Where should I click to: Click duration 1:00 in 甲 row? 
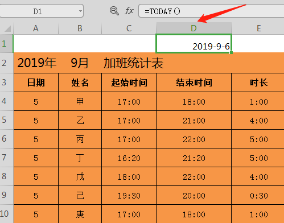(x=258, y=101)
